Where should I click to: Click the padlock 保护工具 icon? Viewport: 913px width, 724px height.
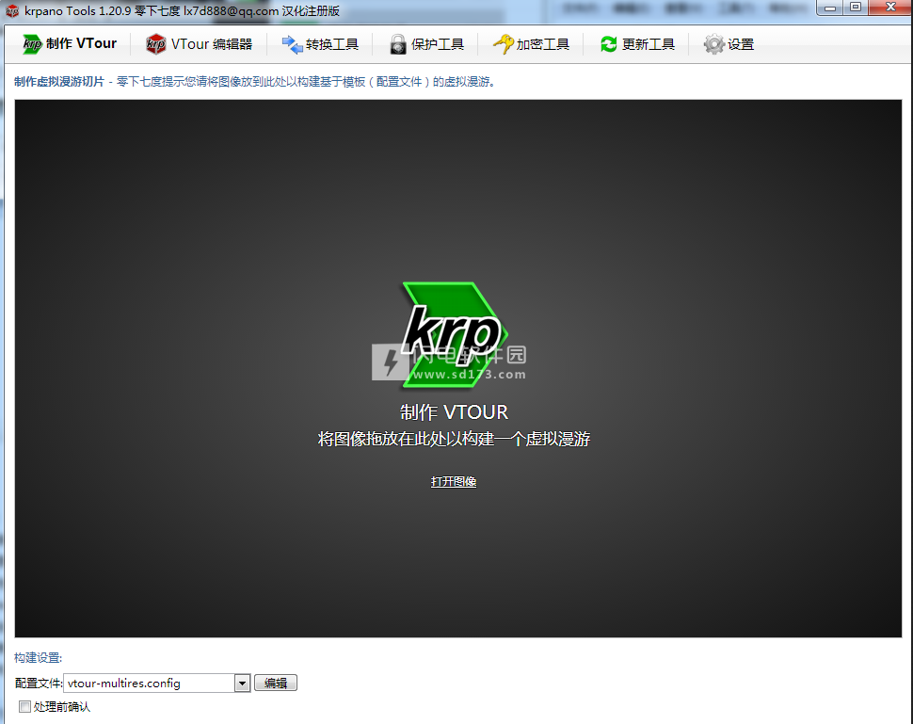pyautogui.click(x=398, y=44)
